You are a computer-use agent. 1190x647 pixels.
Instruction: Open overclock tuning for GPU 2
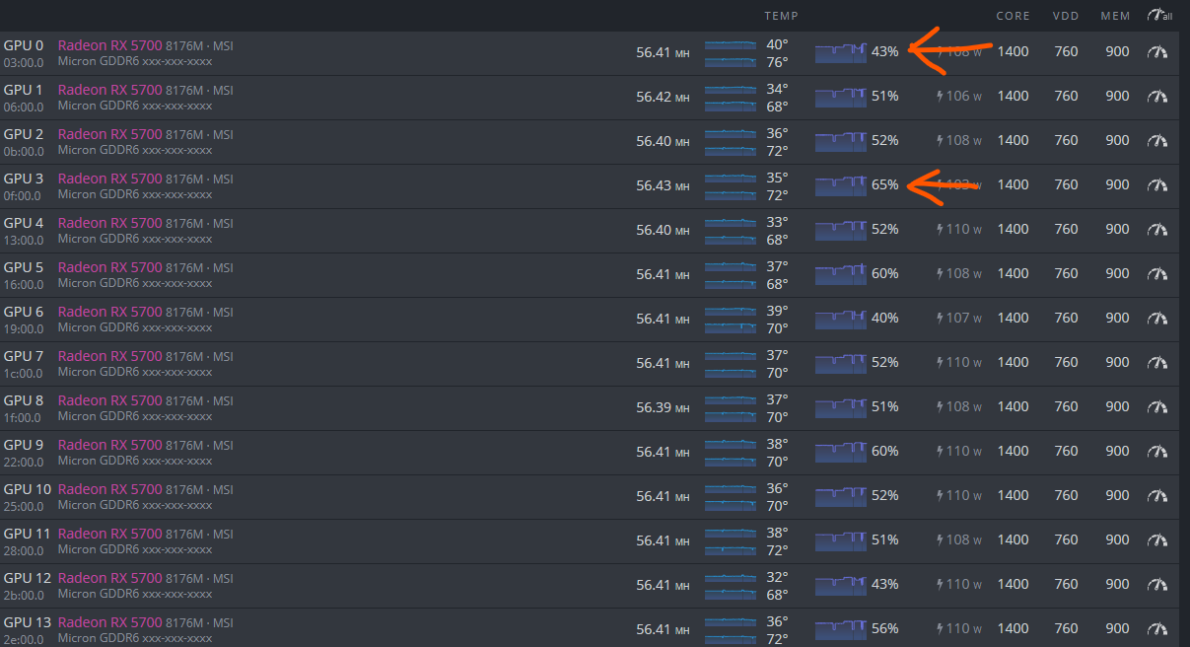point(1156,141)
